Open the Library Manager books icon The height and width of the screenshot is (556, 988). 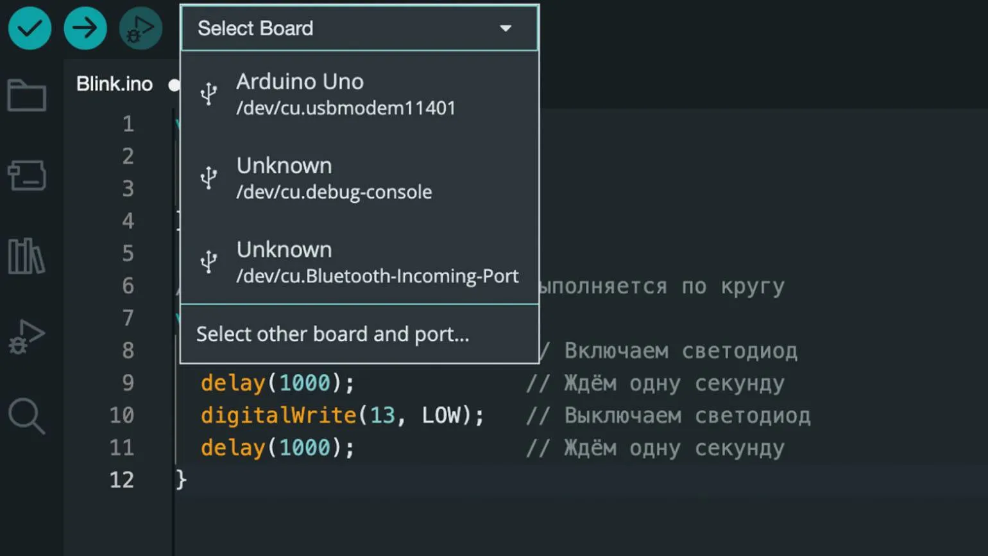point(26,256)
